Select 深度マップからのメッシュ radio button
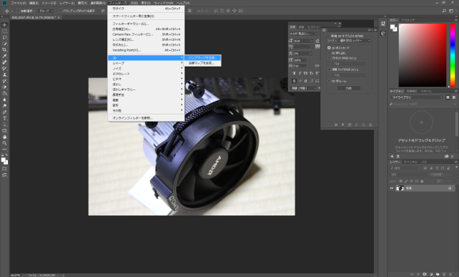This screenshot has height=277, width=459. (329, 69)
